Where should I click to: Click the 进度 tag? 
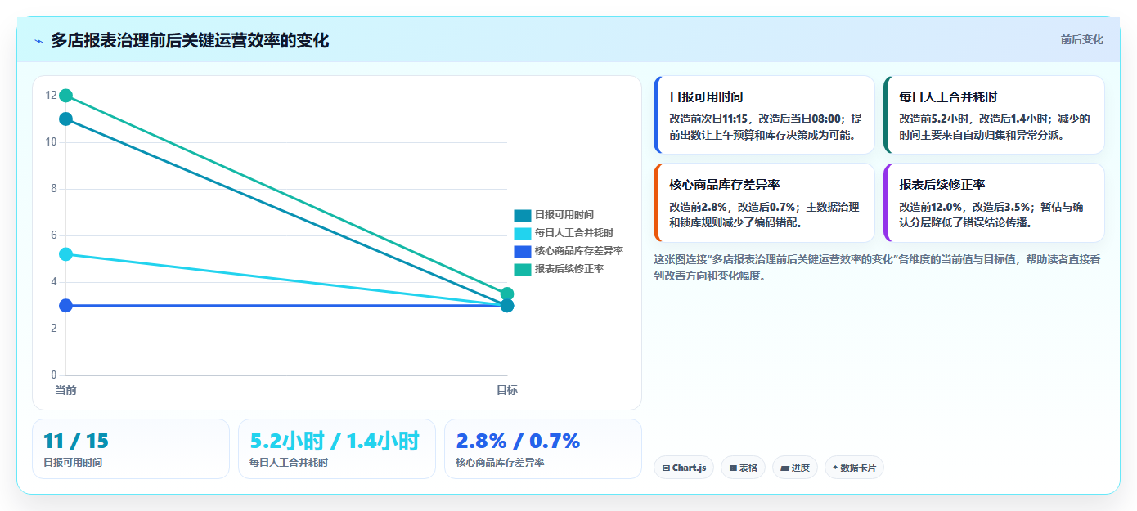click(x=794, y=468)
